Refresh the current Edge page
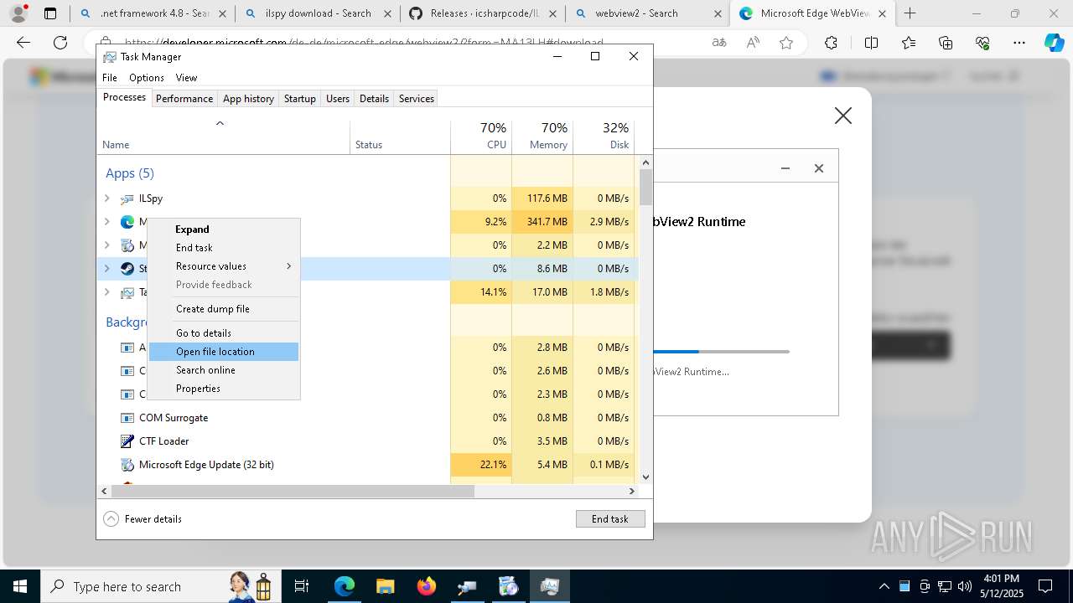This screenshot has width=1073, height=603. (x=60, y=43)
